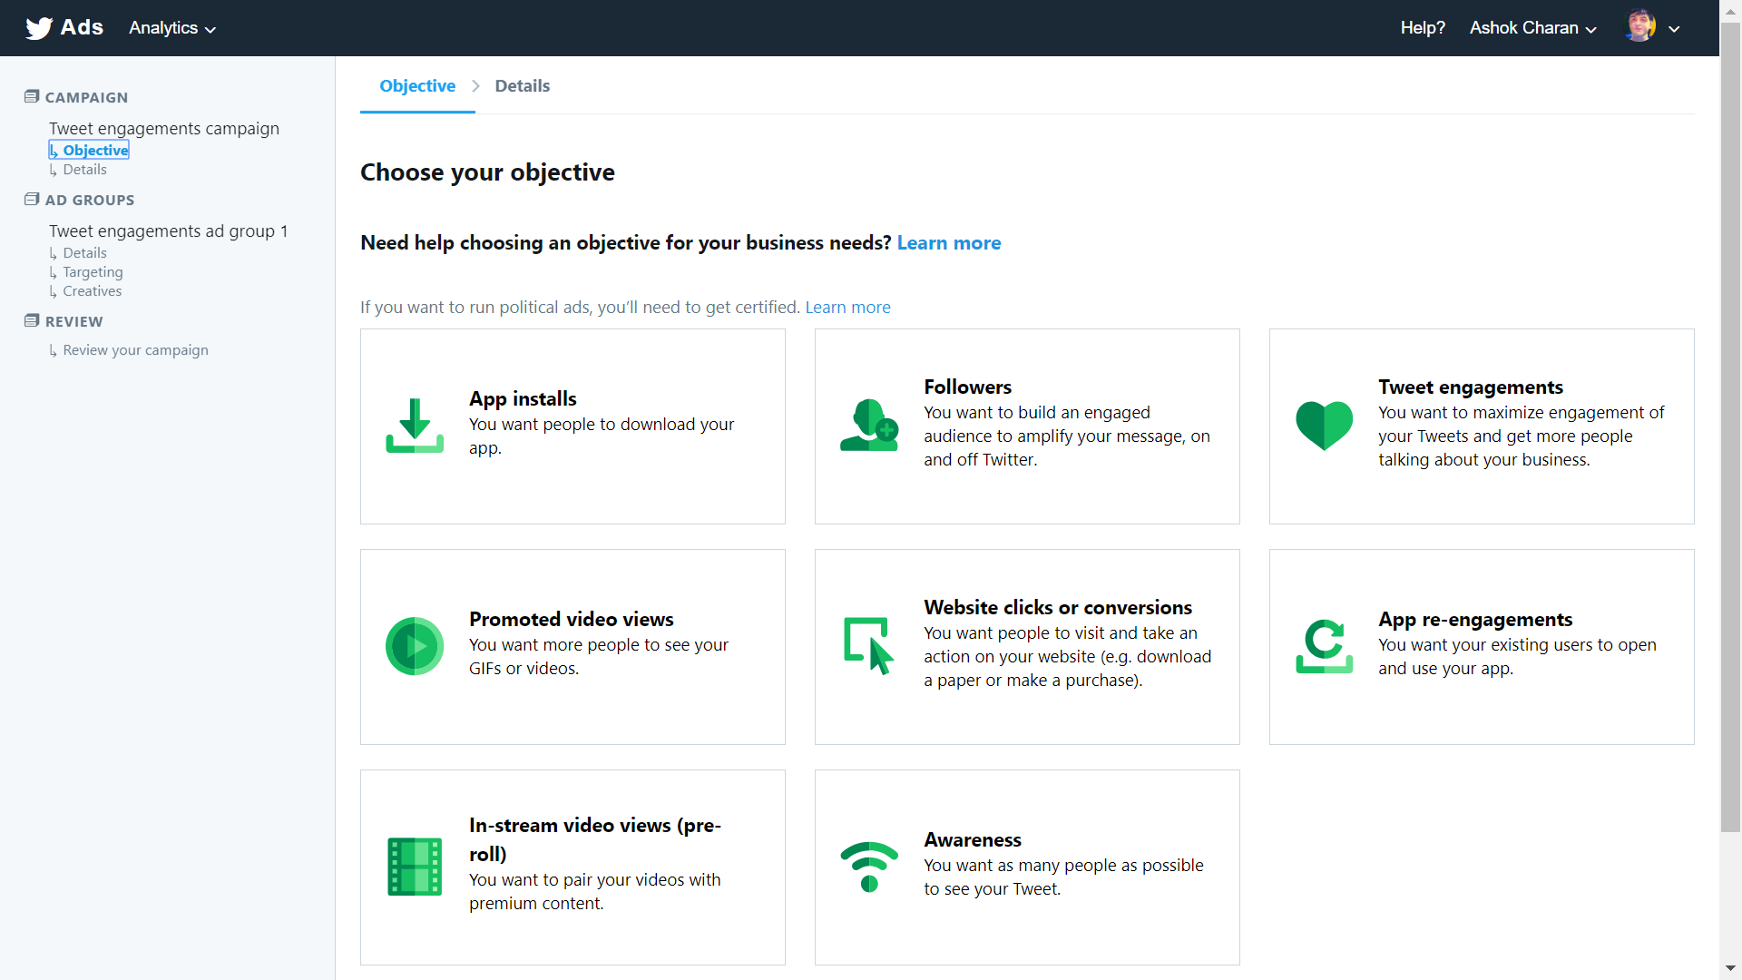Click the App installs download icon
The image size is (1742, 980).
(415, 426)
